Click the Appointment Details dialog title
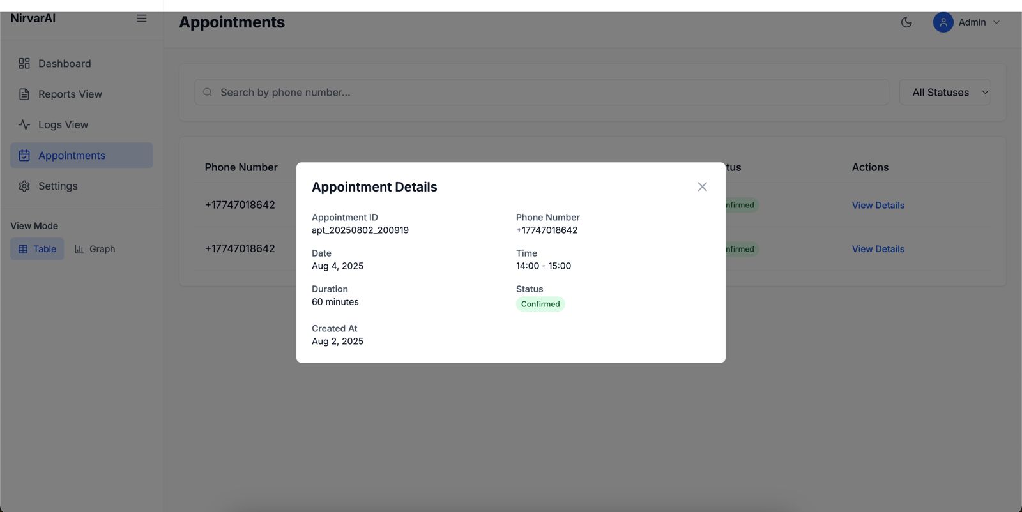 pyautogui.click(x=374, y=187)
